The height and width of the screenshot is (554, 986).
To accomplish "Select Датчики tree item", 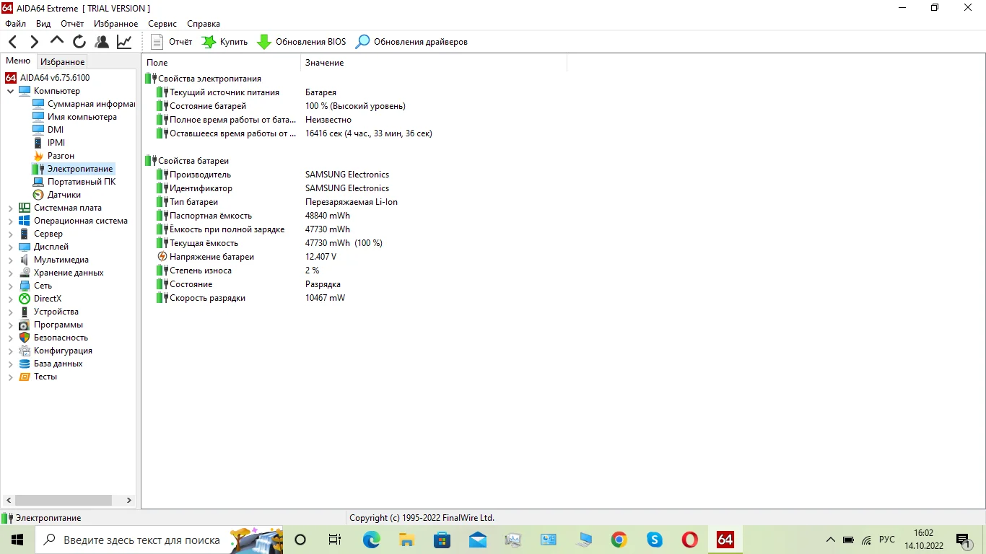I will tap(56, 195).
